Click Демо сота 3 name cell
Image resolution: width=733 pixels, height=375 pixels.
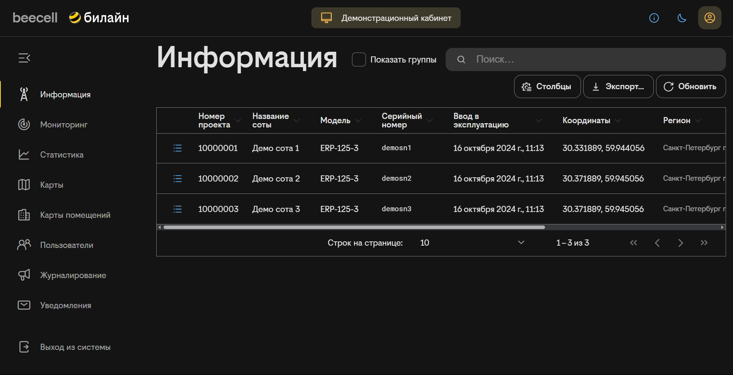click(276, 209)
